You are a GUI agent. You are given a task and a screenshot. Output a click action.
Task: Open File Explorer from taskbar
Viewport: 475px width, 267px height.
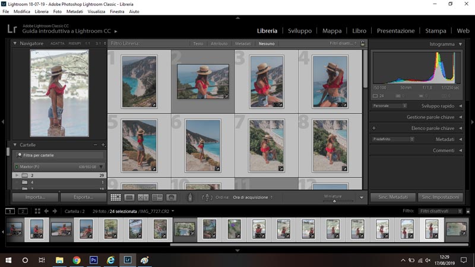coord(59,260)
